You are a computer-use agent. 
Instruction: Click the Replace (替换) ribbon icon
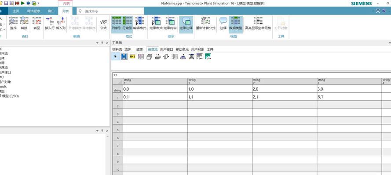point(24,23)
